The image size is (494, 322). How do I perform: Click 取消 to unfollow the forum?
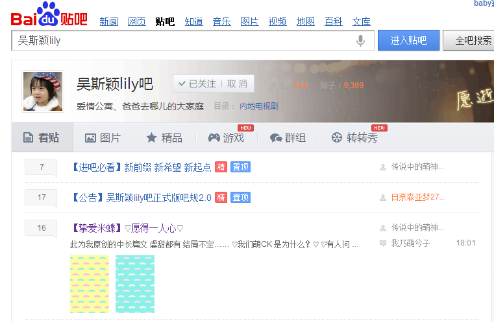(x=237, y=84)
